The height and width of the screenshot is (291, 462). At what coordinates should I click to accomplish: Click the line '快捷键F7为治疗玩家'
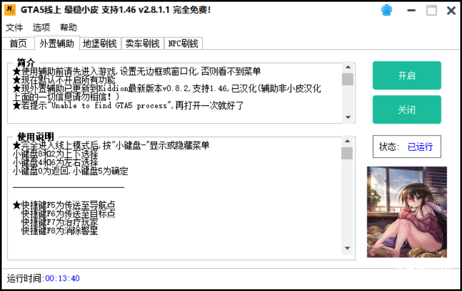[x=60, y=222]
